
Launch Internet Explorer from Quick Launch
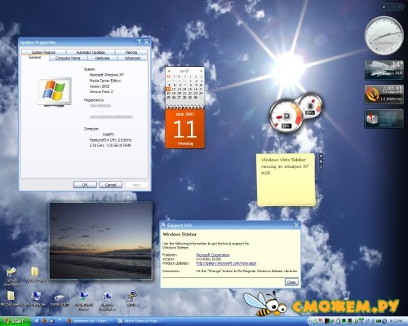click(38, 321)
